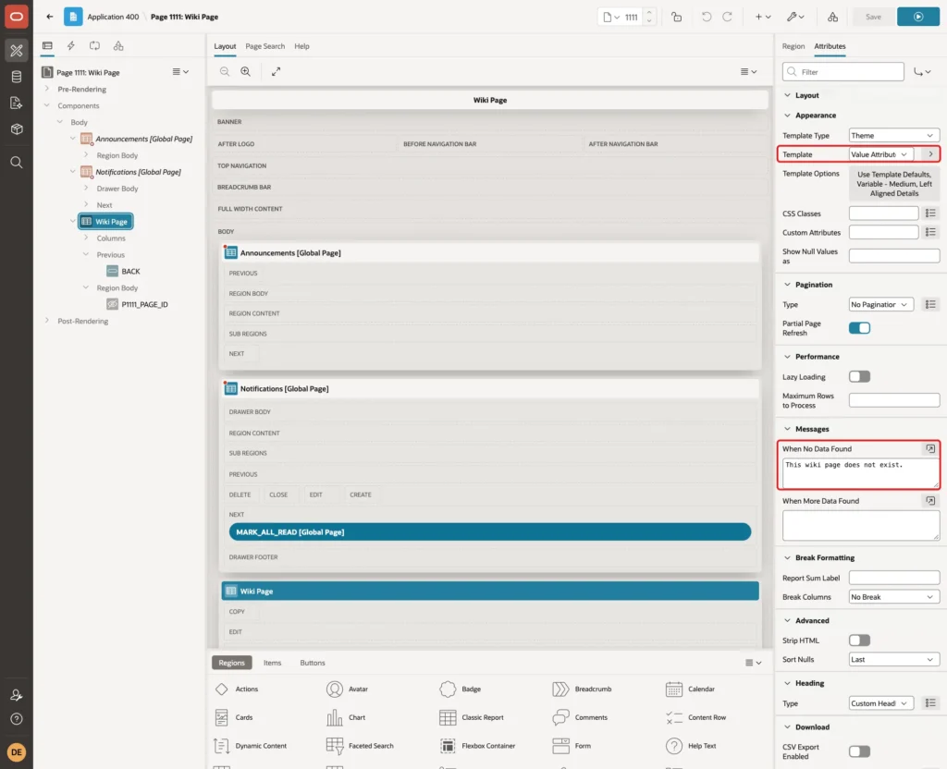The image size is (947, 769).
Task: Open the Application 400 breadcrumb link
Action: tap(113, 17)
